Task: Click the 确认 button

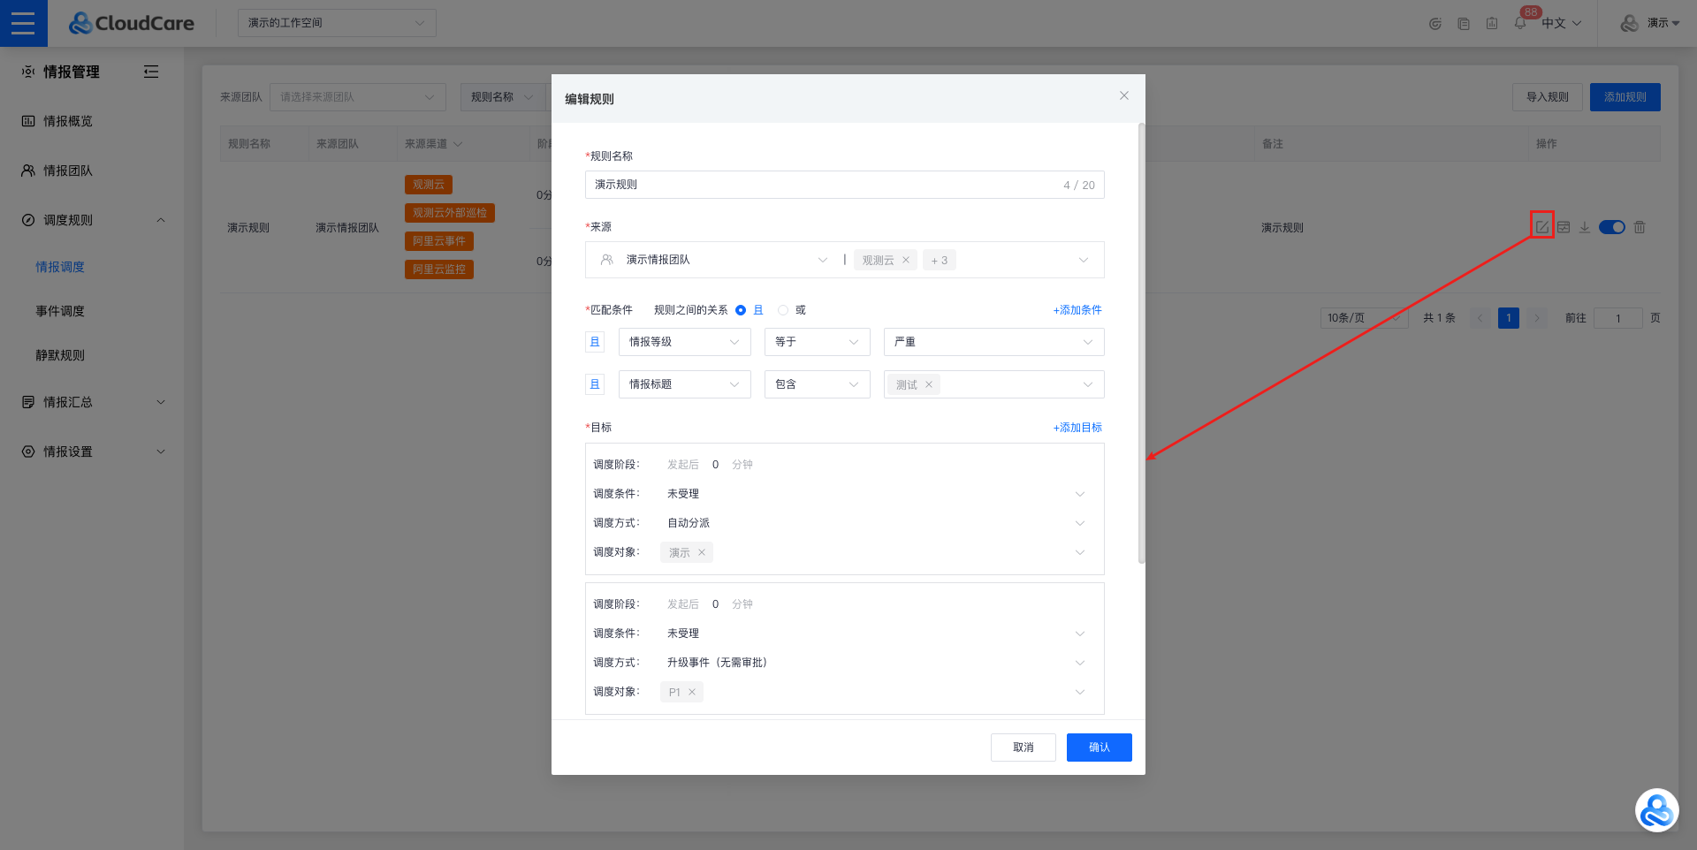Action: coord(1099,748)
